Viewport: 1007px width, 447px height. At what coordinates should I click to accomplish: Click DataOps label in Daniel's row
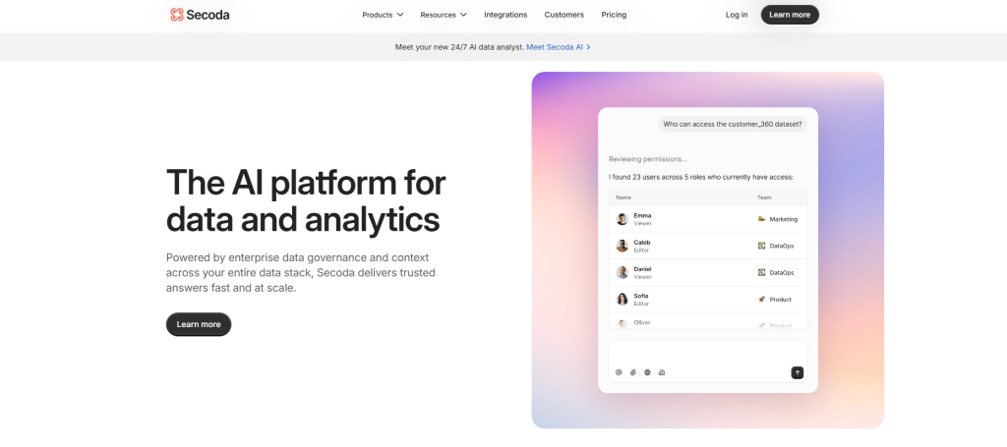point(782,272)
